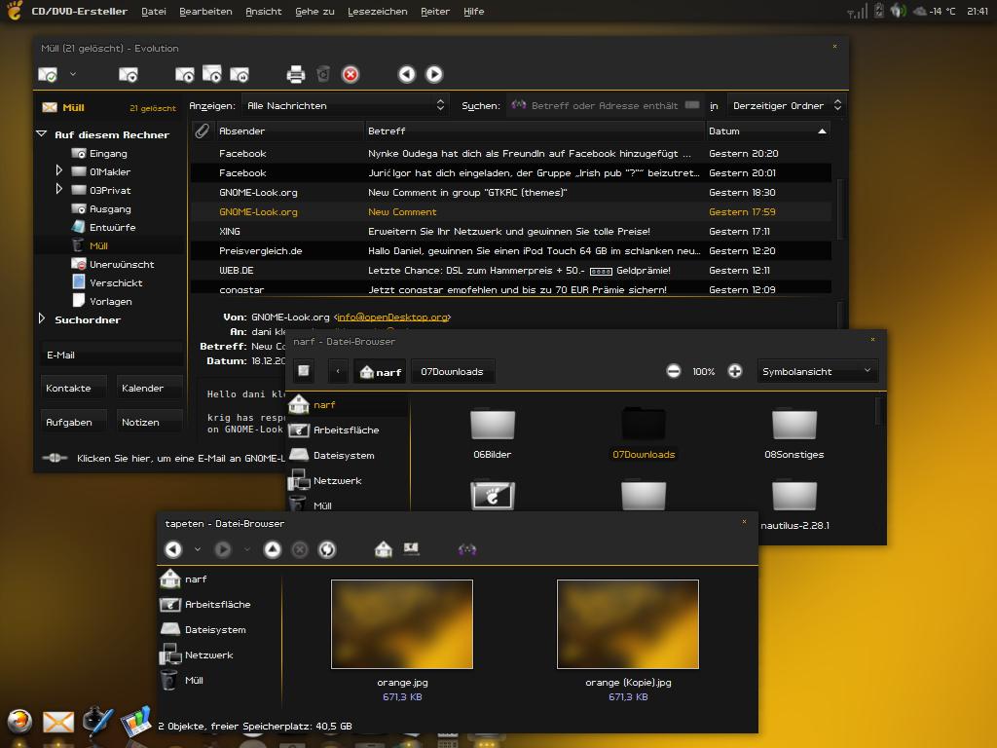Click the search icon in Evolution search field
Viewport: 997px width, 748px height.
click(x=518, y=105)
